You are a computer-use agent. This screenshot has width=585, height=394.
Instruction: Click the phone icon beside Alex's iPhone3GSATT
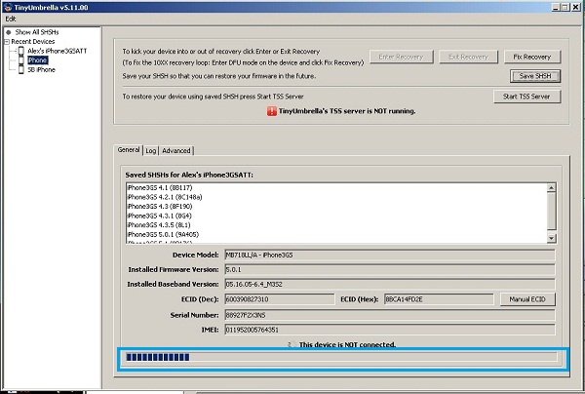tap(21, 51)
